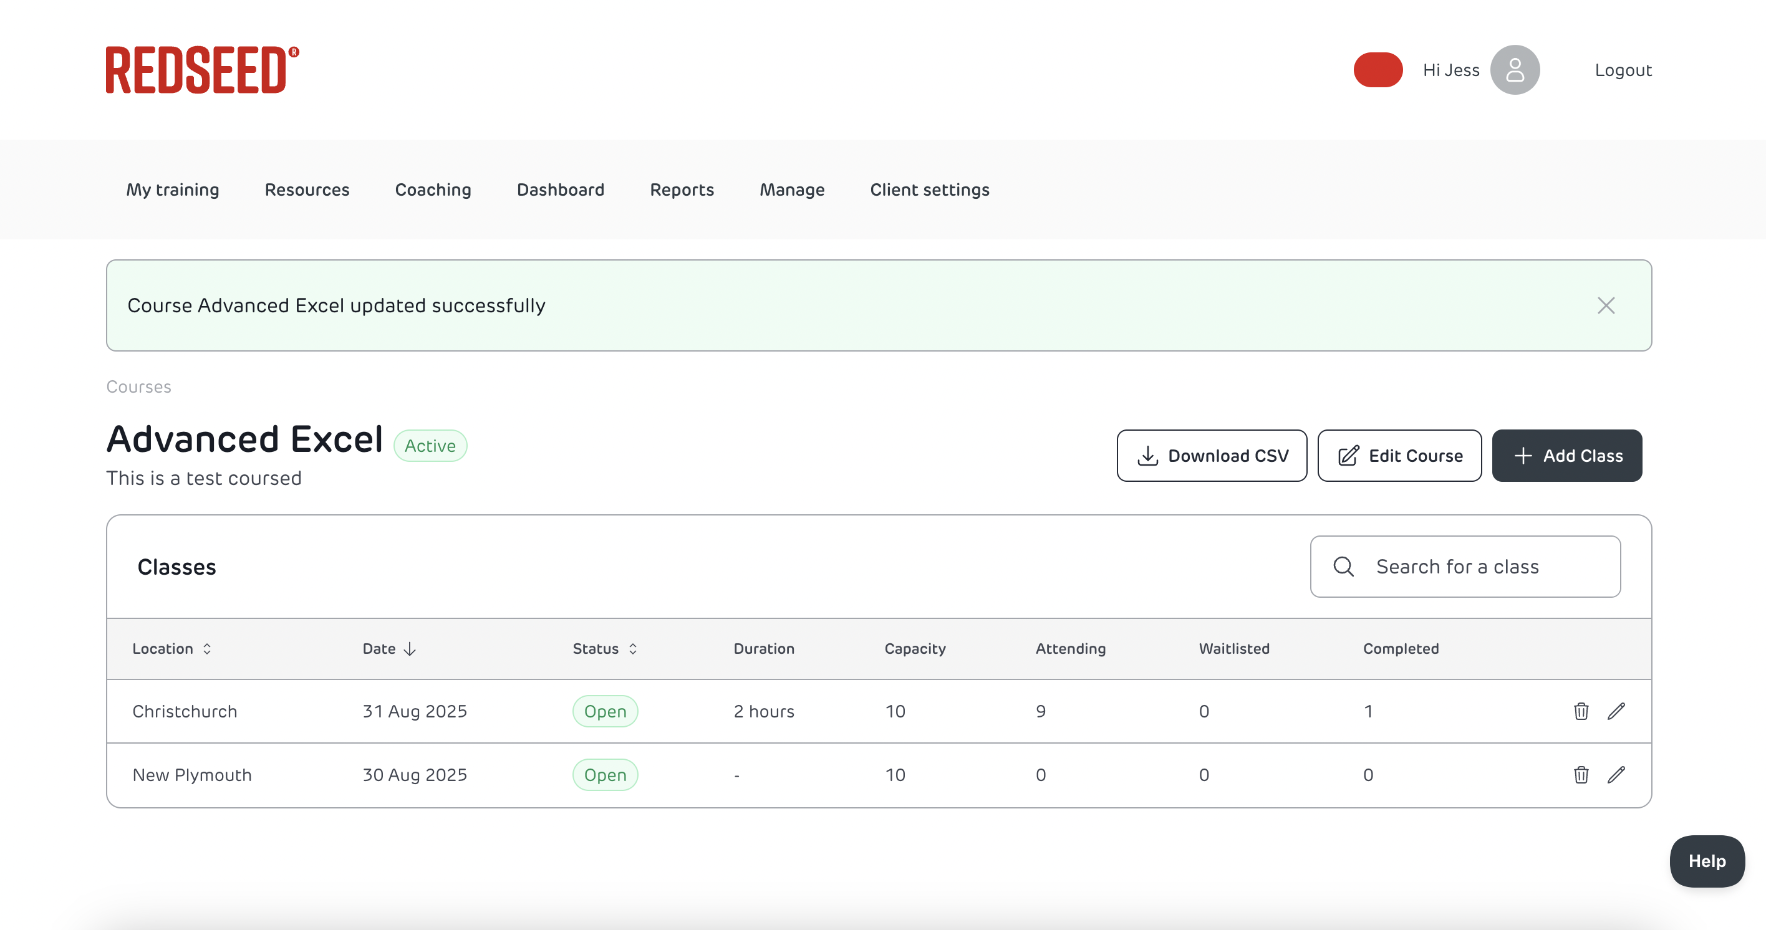Viewport: 1766px width, 930px height.
Task: Click the search magnifier icon
Action: (1343, 567)
